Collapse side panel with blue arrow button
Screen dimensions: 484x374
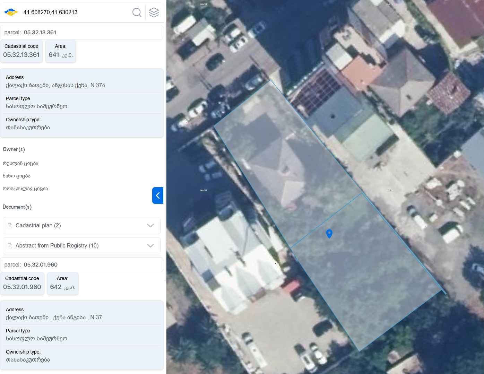pyautogui.click(x=158, y=195)
